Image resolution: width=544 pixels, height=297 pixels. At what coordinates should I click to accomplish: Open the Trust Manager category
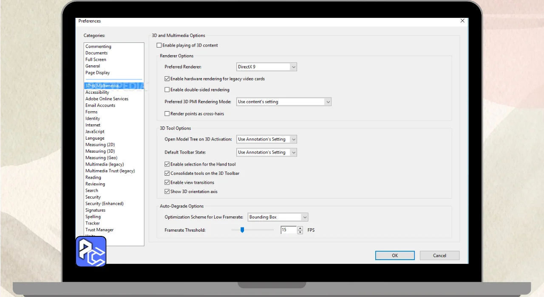(x=99, y=230)
